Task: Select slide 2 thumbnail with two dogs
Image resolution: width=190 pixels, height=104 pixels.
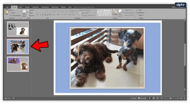Action: tap(18, 47)
